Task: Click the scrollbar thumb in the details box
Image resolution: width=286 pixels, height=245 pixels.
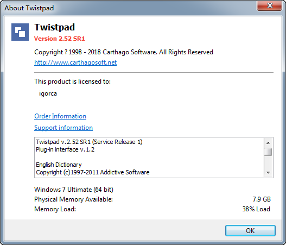Action: click(268, 152)
